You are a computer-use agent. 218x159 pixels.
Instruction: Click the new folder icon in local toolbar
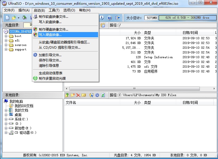coord(73,95)
